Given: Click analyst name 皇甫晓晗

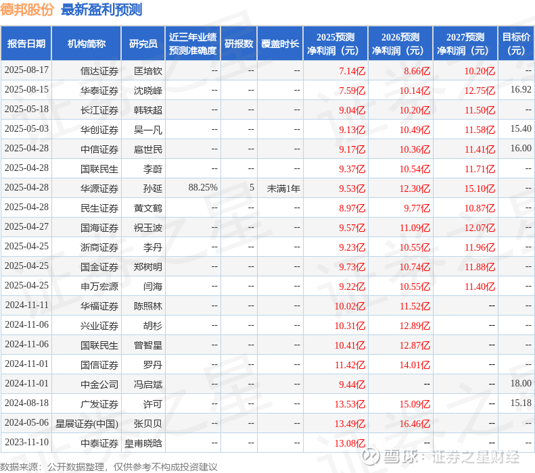Looking at the screenshot, I should pyautogui.click(x=143, y=443).
